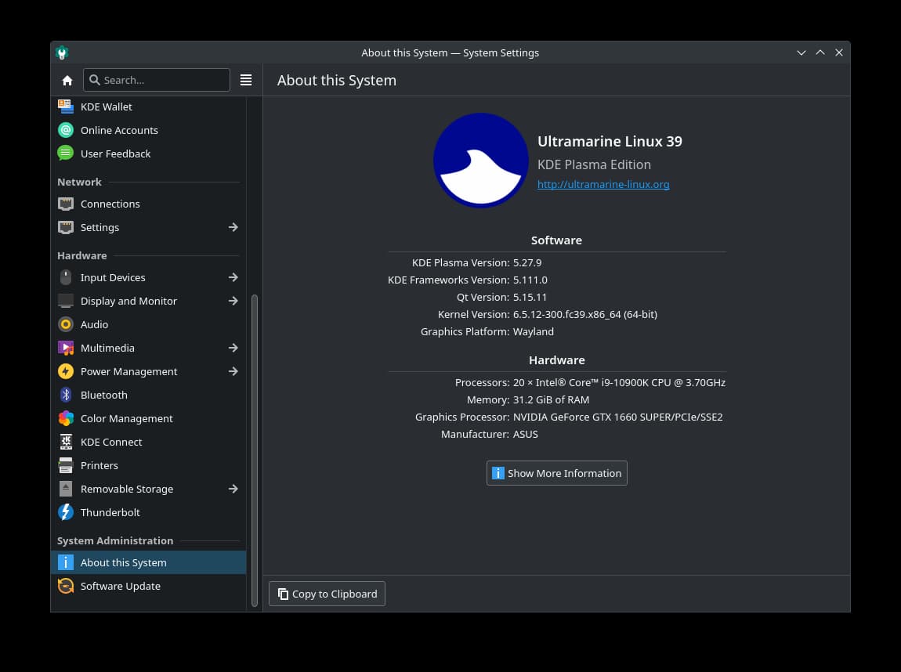901x672 pixels.
Task: Click the Show More Information button
Action: tap(557, 473)
